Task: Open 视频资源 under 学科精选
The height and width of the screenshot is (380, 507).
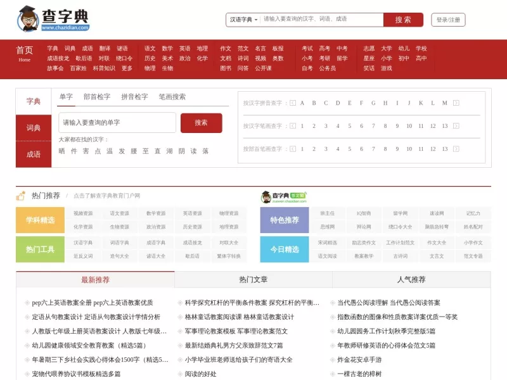Action: 83,213
